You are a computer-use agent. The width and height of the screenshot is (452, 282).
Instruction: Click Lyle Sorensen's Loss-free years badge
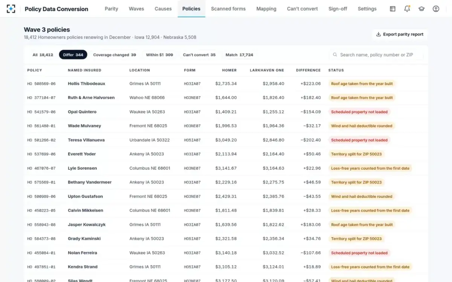[370, 168]
